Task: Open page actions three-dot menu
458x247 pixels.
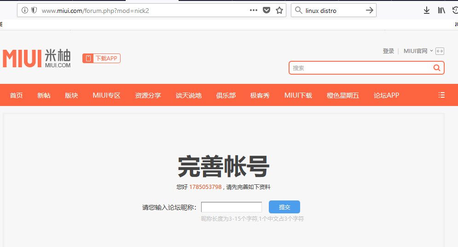Action: (x=254, y=10)
